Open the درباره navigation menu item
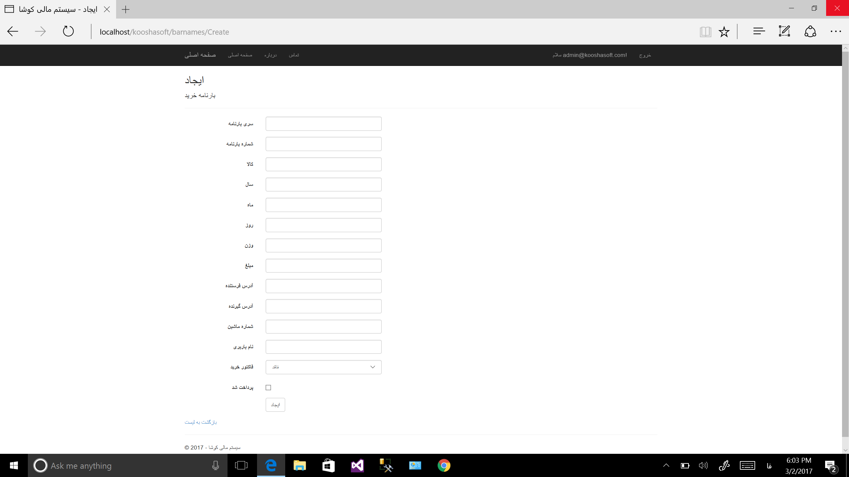849x477 pixels. pyautogui.click(x=270, y=55)
